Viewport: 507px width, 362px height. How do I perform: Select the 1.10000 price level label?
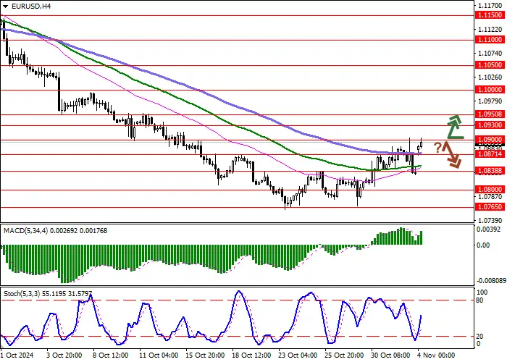click(x=491, y=90)
